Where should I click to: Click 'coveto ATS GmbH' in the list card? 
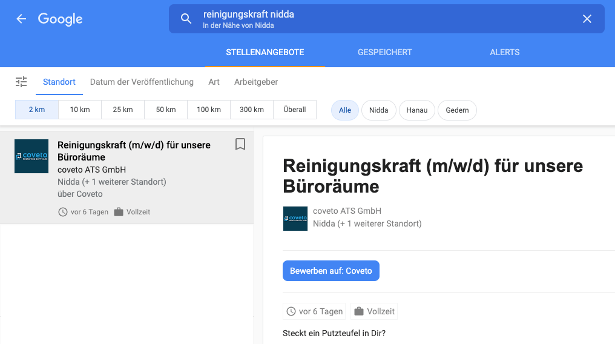(x=91, y=170)
